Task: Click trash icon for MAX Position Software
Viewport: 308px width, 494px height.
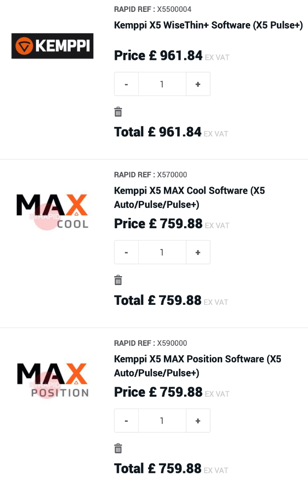Action: [x=118, y=449]
